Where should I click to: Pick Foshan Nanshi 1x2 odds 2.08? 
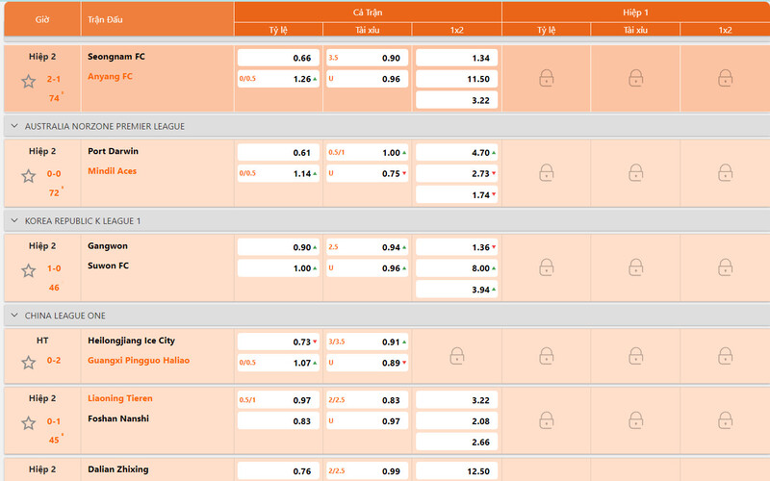(456, 421)
